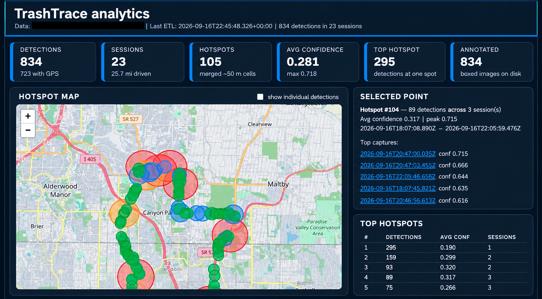542x299 pixels.
Task: Open capture 2026-09-16T18:07:45.821Z link
Action: (x=398, y=188)
